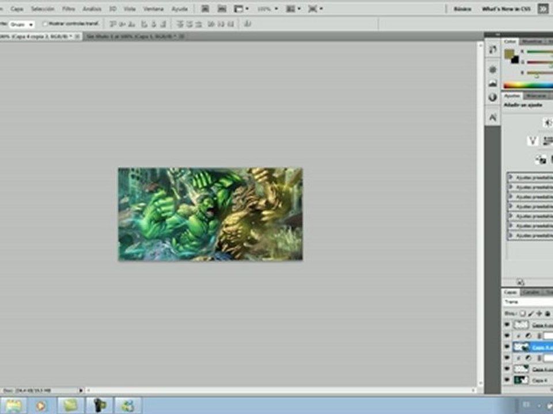The width and height of the screenshot is (553, 414).
Task: Open the status bar document info arrow
Action: pos(81,390)
